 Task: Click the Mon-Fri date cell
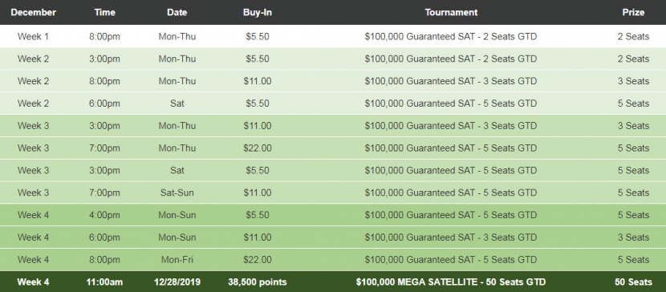click(177, 260)
